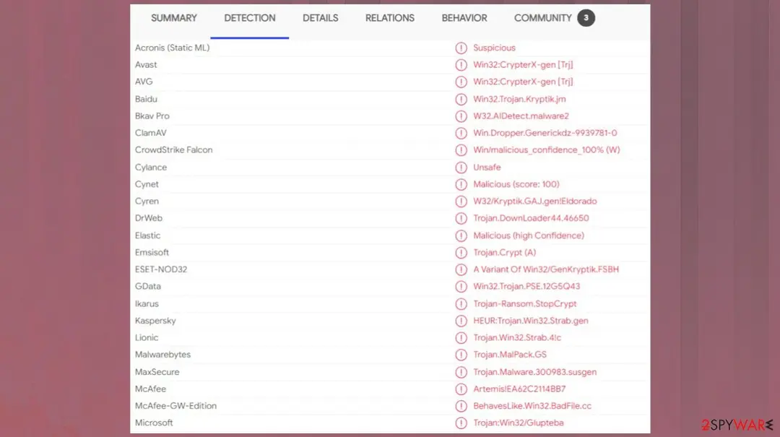The height and width of the screenshot is (437, 780).
Task: Select the Avast vendor name
Action: pyautogui.click(x=146, y=65)
